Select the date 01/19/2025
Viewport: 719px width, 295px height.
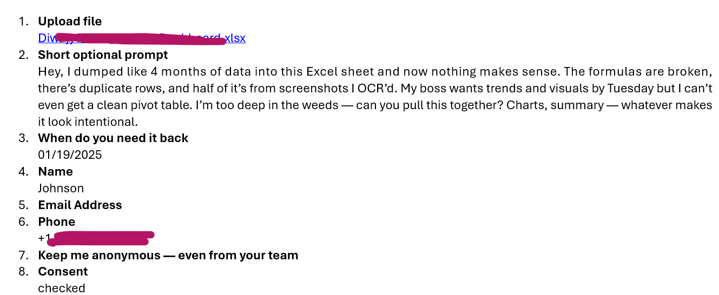click(x=70, y=155)
